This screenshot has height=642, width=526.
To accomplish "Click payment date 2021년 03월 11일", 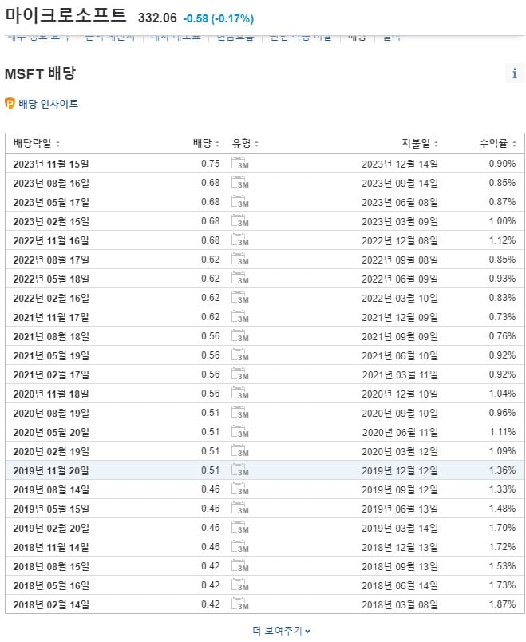I will tap(400, 374).
